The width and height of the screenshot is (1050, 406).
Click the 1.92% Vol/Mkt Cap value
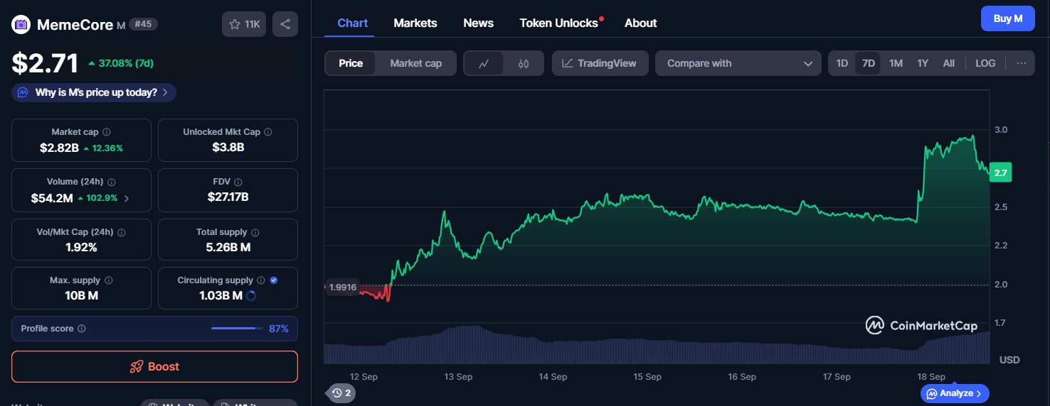(81, 247)
